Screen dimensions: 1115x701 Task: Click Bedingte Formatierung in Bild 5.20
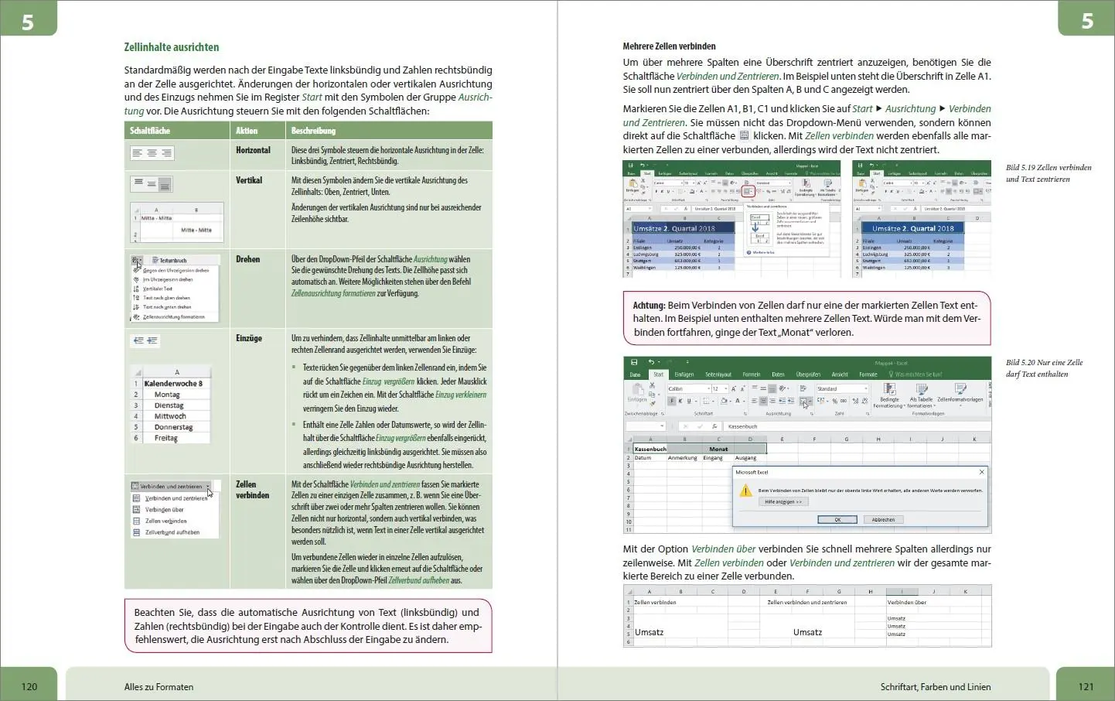click(x=890, y=395)
